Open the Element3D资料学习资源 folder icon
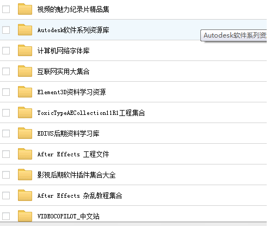The height and width of the screenshot is (226, 270). 25,91
